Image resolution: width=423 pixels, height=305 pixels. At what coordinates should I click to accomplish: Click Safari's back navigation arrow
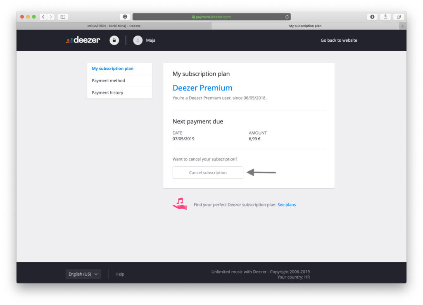pyautogui.click(x=43, y=17)
